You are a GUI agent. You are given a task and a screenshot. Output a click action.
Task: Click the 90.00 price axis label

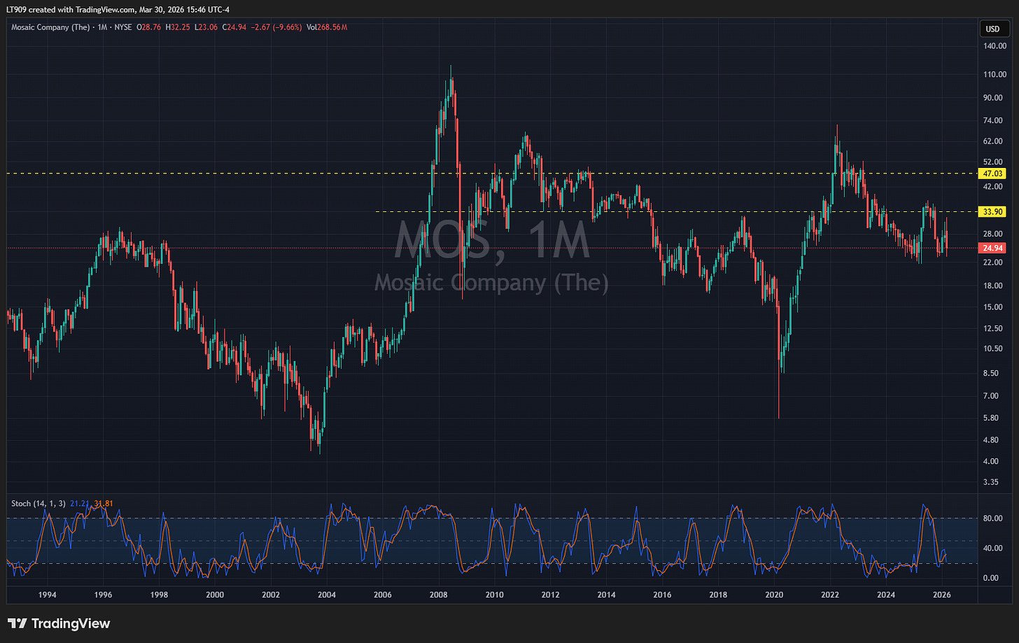point(994,98)
